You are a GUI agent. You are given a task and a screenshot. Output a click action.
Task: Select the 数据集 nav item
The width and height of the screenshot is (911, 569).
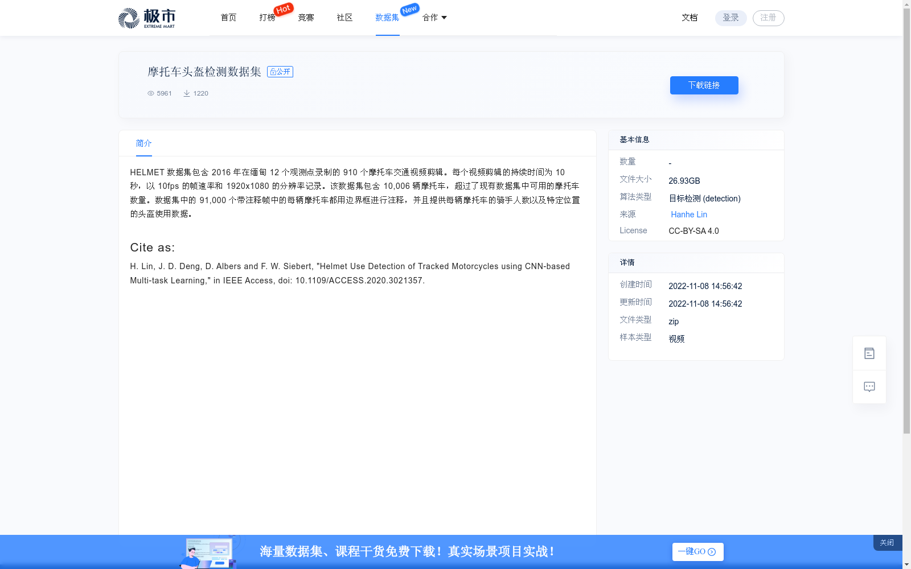tap(387, 18)
